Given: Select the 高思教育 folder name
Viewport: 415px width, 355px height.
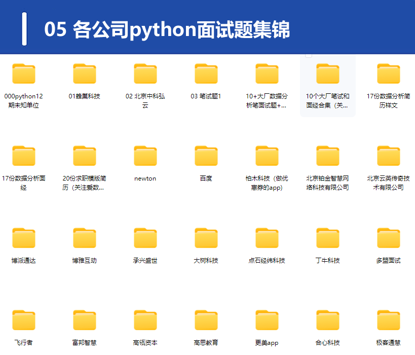Looking at the screenshot, I should [x=206, y=342].
